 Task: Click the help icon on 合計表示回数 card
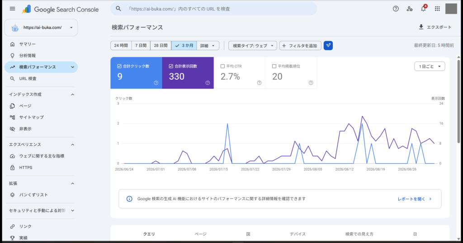coord(208,83)
